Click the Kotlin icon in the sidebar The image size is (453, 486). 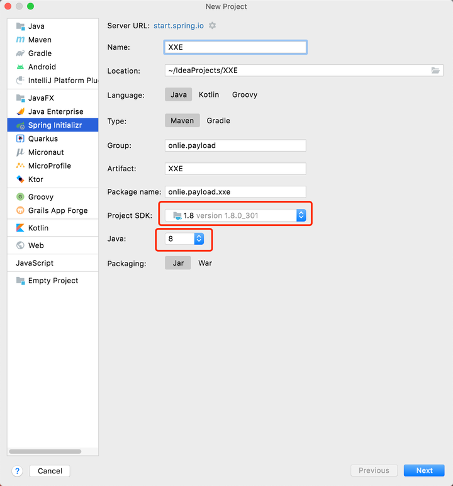(21, 228)
